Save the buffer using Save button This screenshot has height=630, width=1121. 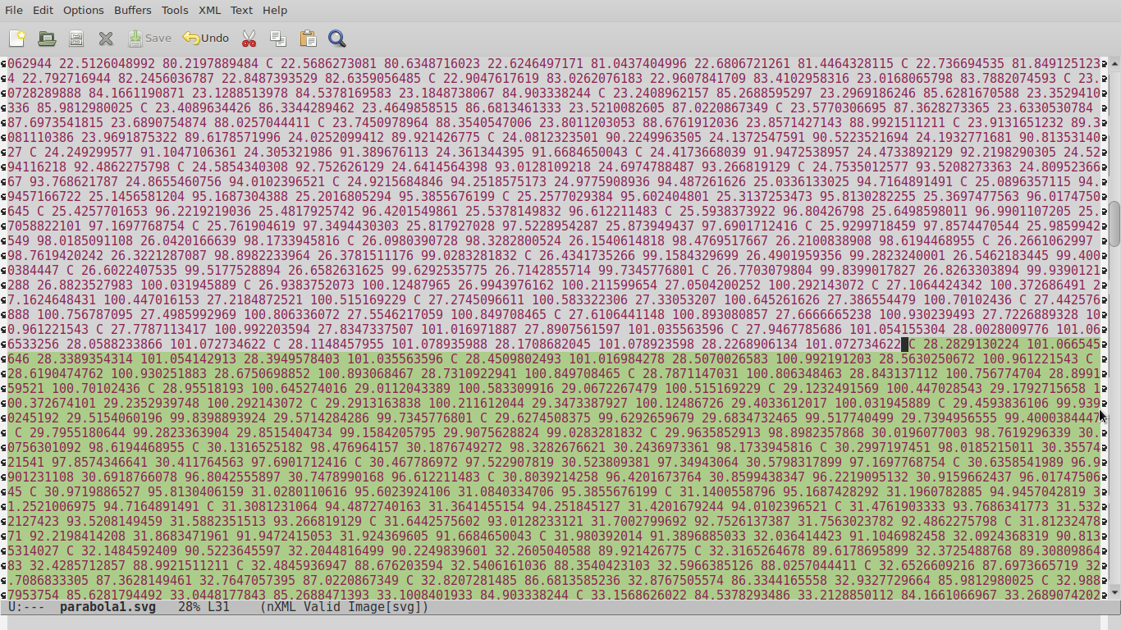point(149,39)
